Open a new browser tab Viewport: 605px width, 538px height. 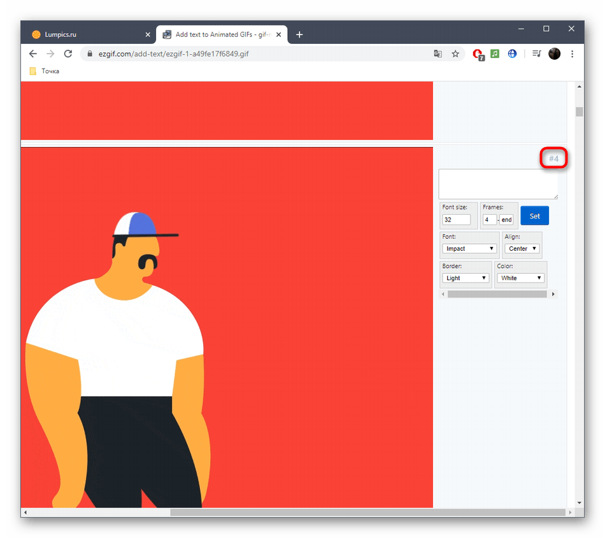[299, 34]
